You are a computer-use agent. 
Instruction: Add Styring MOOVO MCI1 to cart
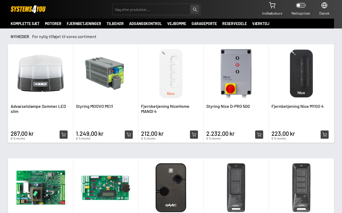click(x=129, y=134)
